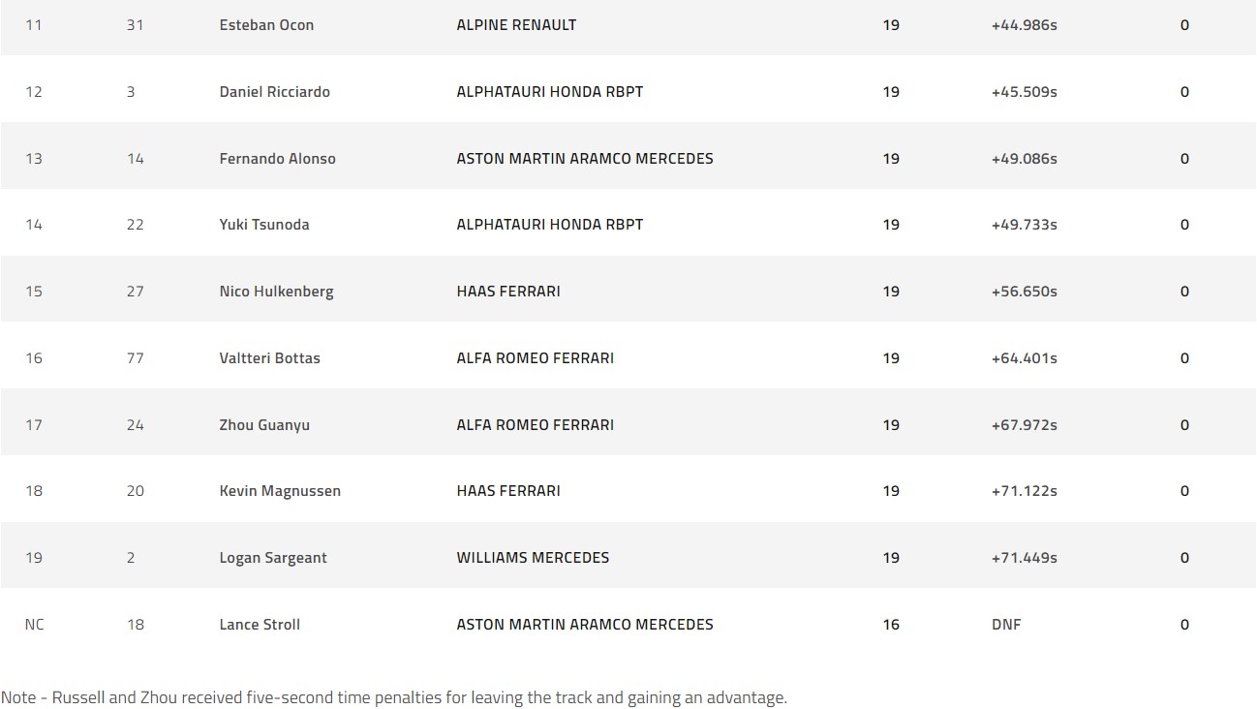Click the +71.449s gap for Sargeant
This screenshot has height=709, width=1257.
pos(1024,558)
